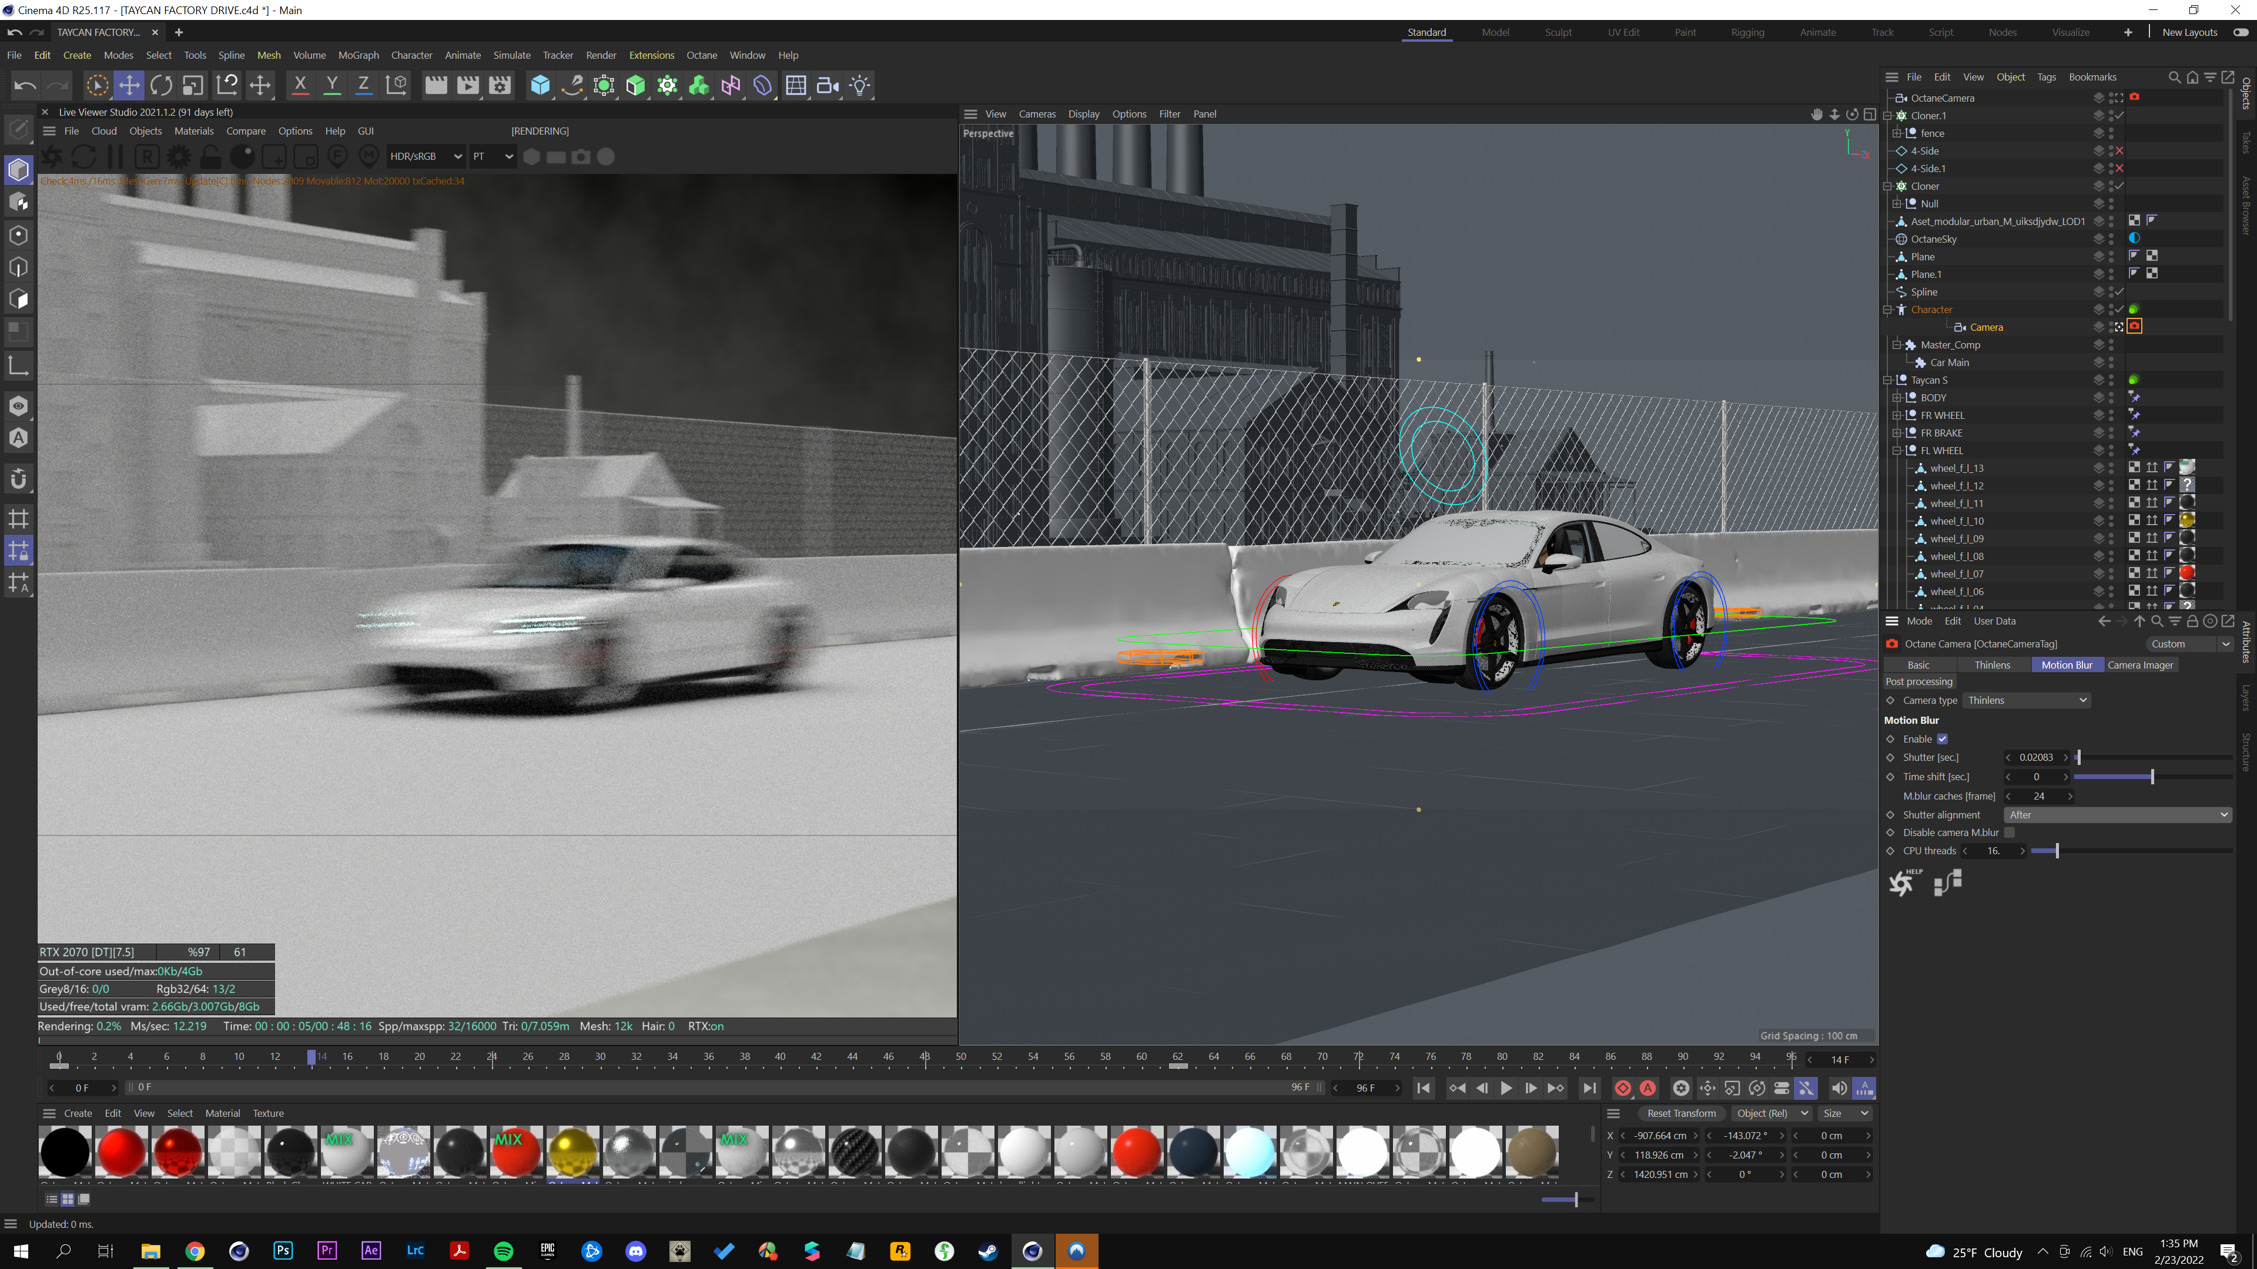Open Spotify from the taskbar
Screen dimensions: 2257x1269
point(503,1251)
